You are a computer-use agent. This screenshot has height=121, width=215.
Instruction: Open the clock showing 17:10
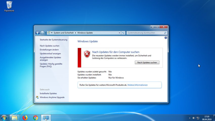tap(207, 118)
